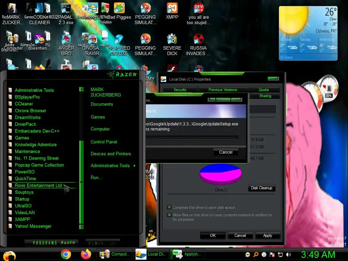Open the Administrative Tools submenu in the right pane

pos(113,166)
